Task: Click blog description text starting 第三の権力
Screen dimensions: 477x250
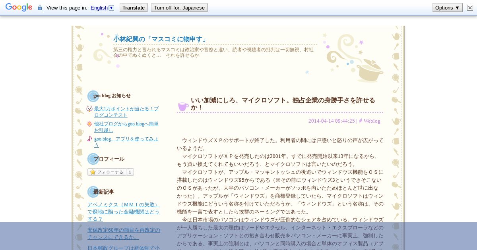Action: (213, 52)
